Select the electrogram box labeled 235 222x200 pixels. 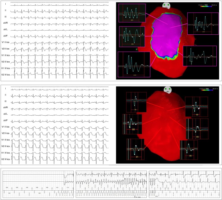click(x=132, y=36)
